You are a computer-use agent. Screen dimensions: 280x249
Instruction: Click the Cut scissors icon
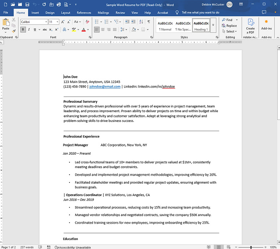pos(14,20)
